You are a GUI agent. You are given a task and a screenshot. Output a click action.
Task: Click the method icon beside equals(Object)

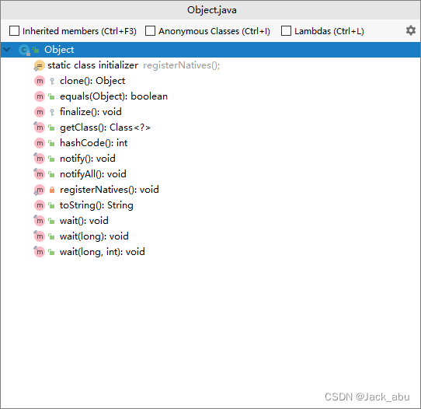[40, 96]
